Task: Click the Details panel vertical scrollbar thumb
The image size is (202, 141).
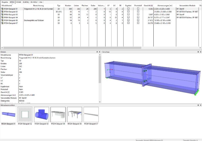Action: 100,70
